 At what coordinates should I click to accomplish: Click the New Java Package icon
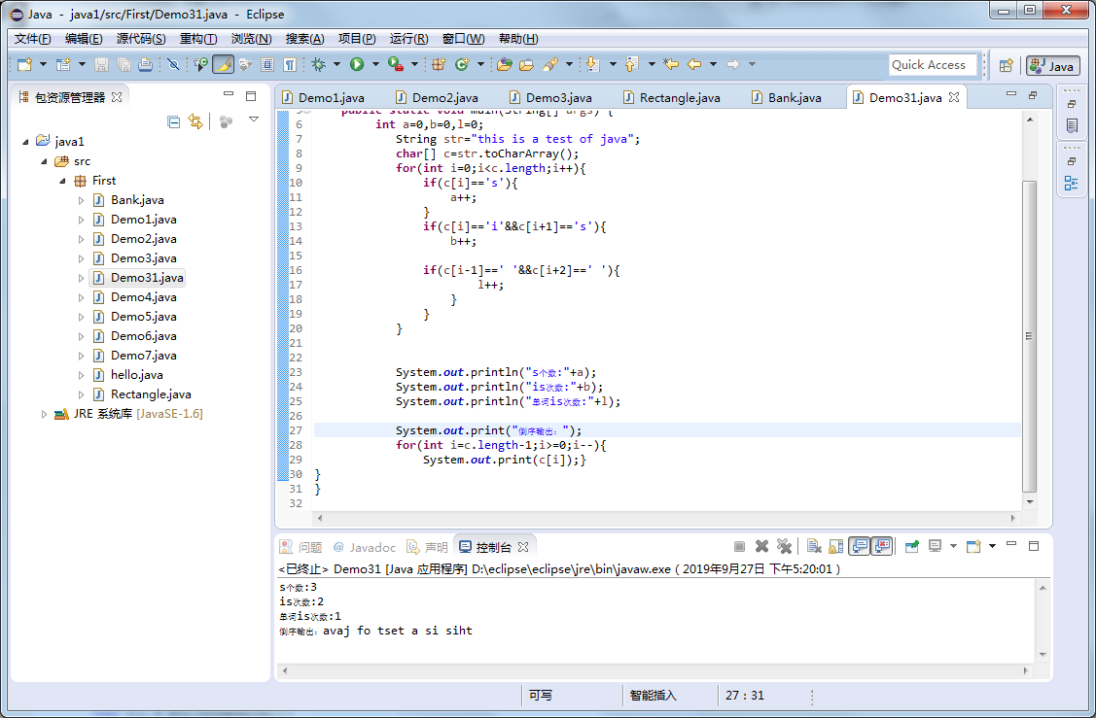coord(439,65)
